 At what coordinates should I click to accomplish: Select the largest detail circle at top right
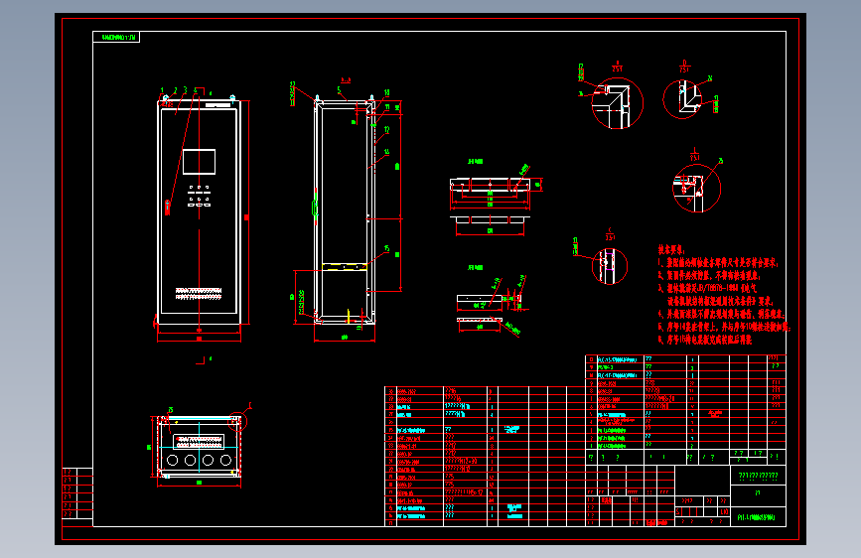(x=617, y=103)
